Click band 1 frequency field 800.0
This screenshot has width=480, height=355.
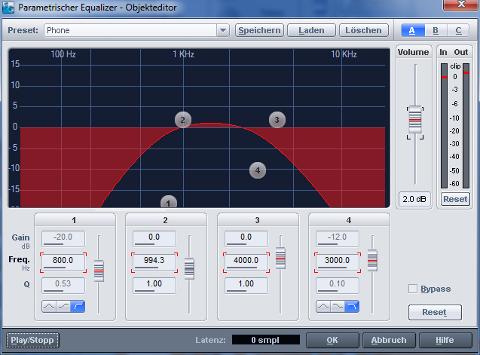(x=63, y=262)
